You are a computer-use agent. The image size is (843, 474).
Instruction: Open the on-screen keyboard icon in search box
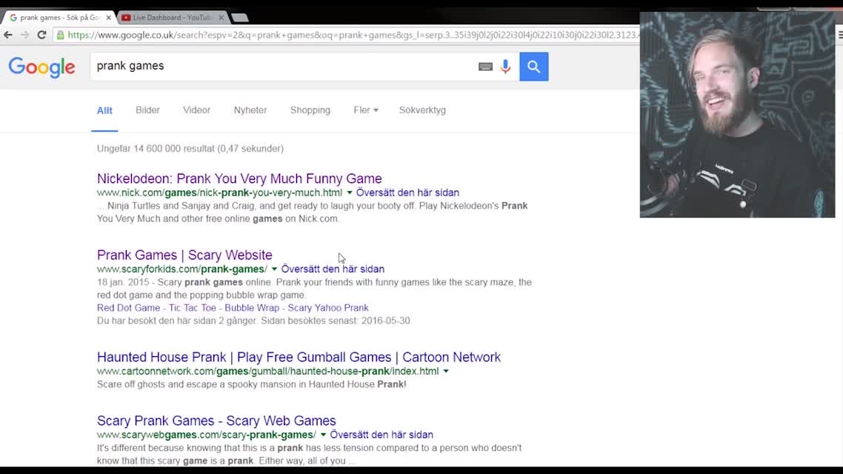tap(485, 67)
